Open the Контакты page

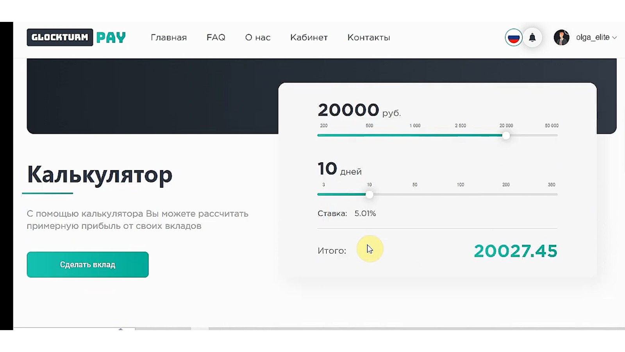369,38
